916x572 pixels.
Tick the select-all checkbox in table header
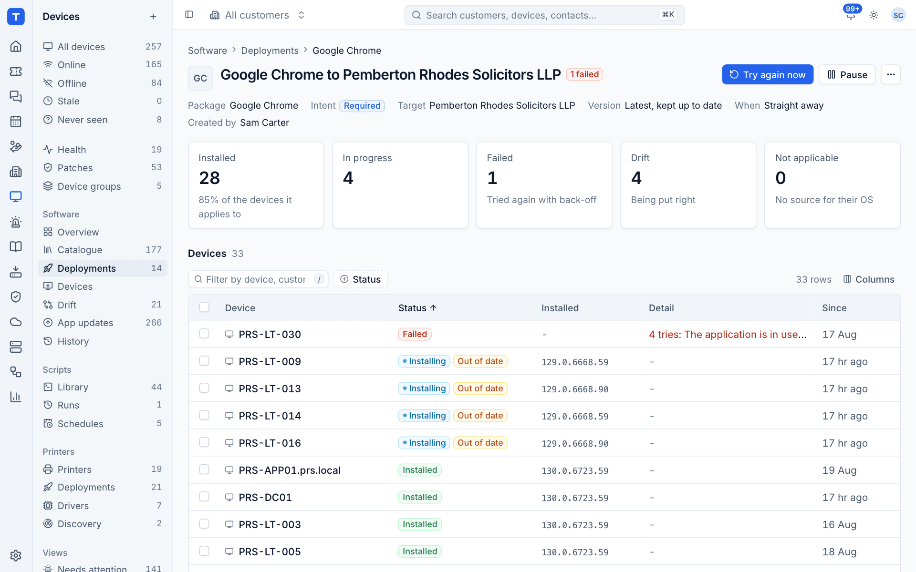pos(204,307)
